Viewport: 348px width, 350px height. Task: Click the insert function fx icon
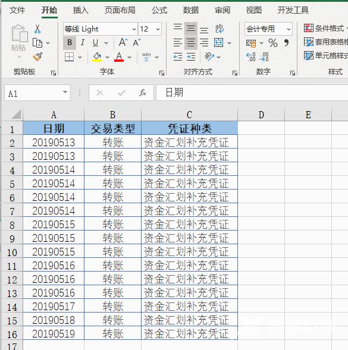pyautogui.click(x=143, y=93)
